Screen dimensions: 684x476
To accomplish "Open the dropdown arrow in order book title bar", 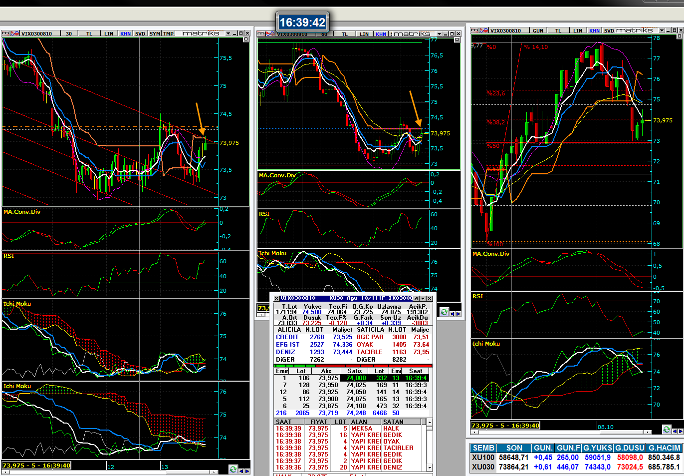I will pos(423,298).
